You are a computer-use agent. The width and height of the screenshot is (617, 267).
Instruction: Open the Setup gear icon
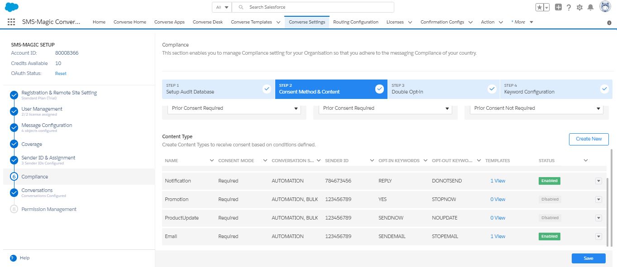click(x=579, y=7)
